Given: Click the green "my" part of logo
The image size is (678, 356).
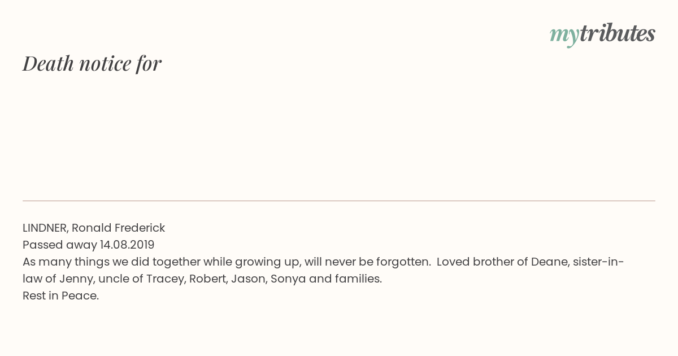Looking at the screenshot, I should (564, 36).
